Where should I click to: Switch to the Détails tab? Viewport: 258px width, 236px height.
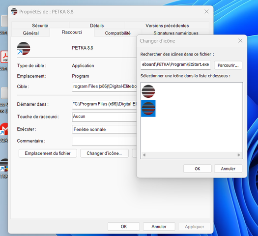coord(97,26)
